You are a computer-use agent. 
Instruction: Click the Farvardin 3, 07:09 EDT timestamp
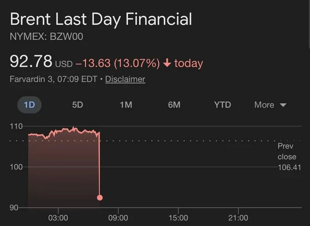click(53, 79)
